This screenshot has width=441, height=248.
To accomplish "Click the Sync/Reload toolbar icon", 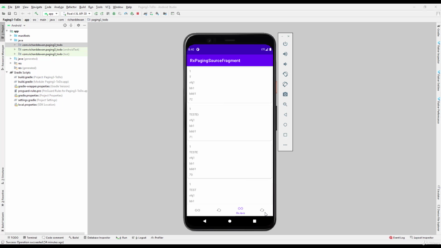I will 15,14.
